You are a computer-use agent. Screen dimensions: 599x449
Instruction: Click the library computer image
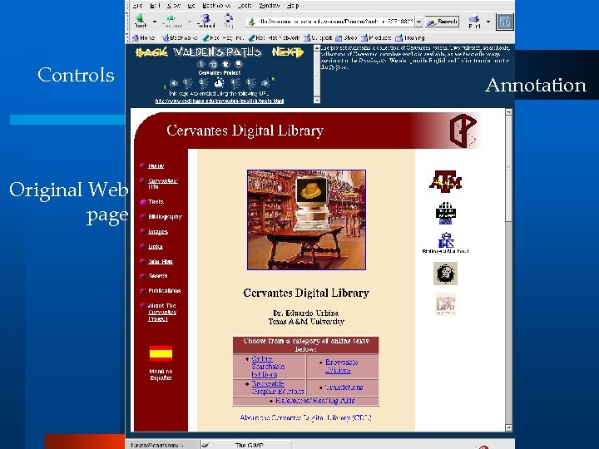(306, 220)
